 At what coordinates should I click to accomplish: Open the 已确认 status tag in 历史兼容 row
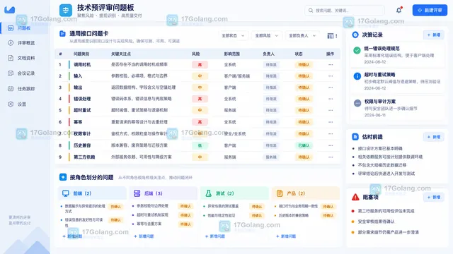(x=304, y=145)
